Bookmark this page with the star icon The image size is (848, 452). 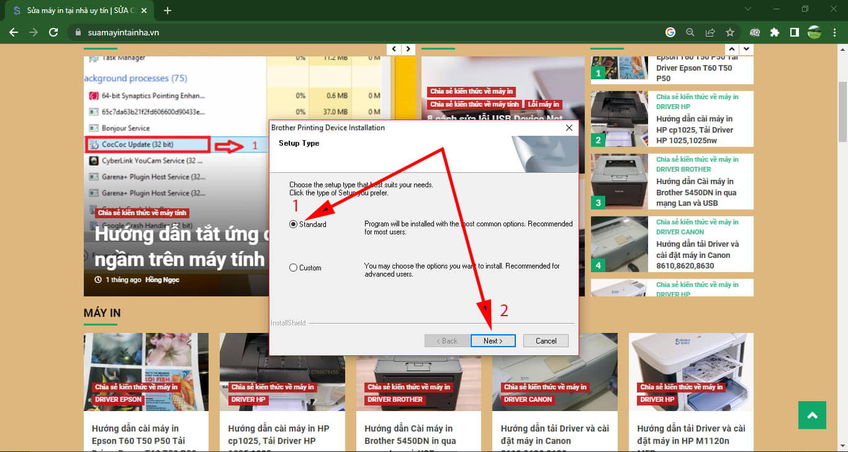[x=730, y=32]
